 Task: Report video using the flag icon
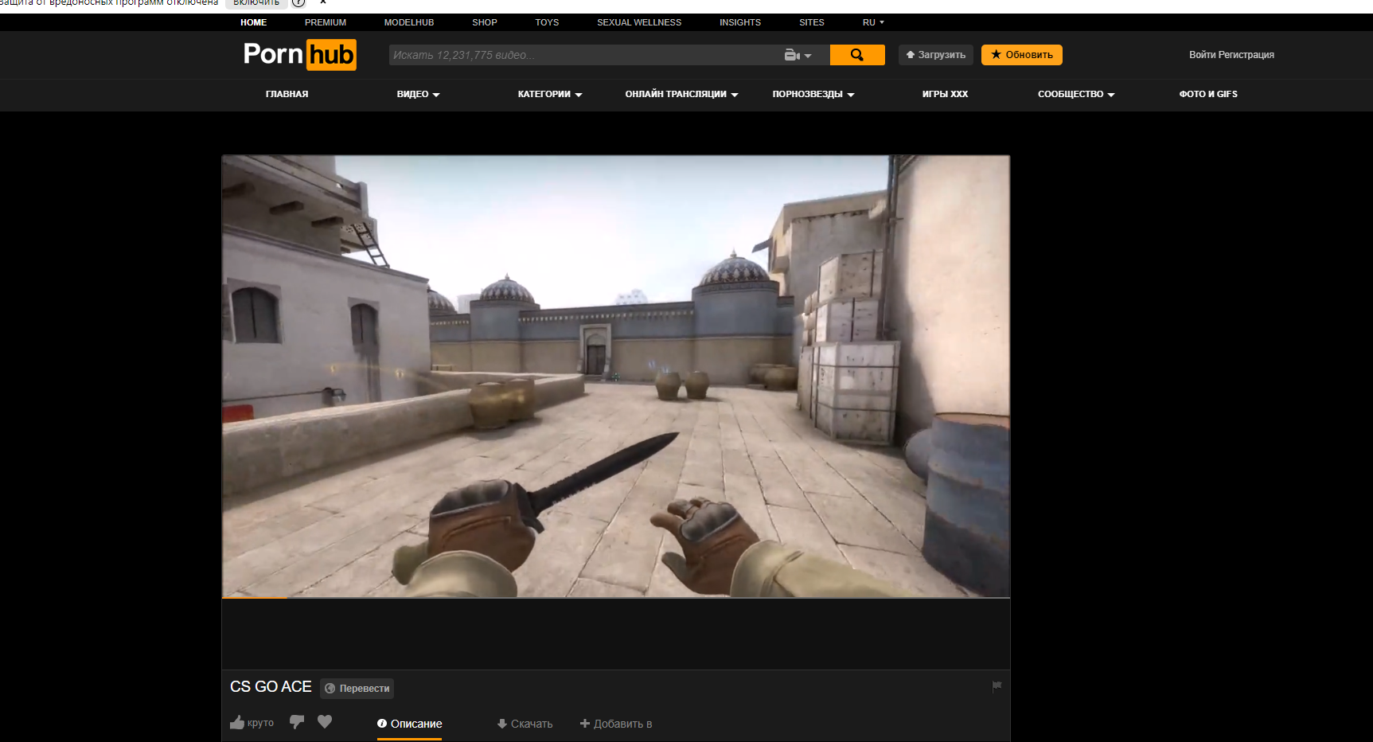[x=997, y=685]
